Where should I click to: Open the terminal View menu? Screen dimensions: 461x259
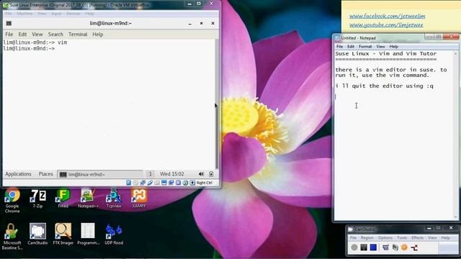pos(37,35)
